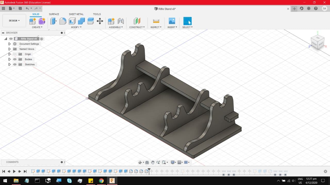This screenshot has width=330, height=185.
Task: Activate the Select tool icon
Action: [x=187, y=21]
